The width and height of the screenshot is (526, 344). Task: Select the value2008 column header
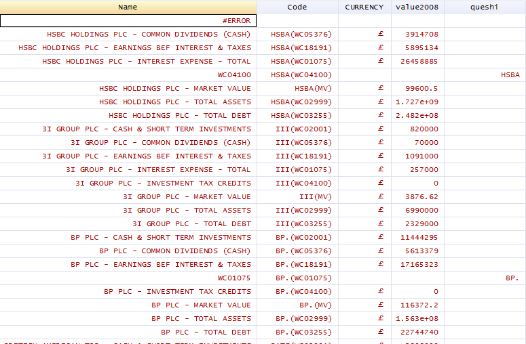click(x=417, y=7)
